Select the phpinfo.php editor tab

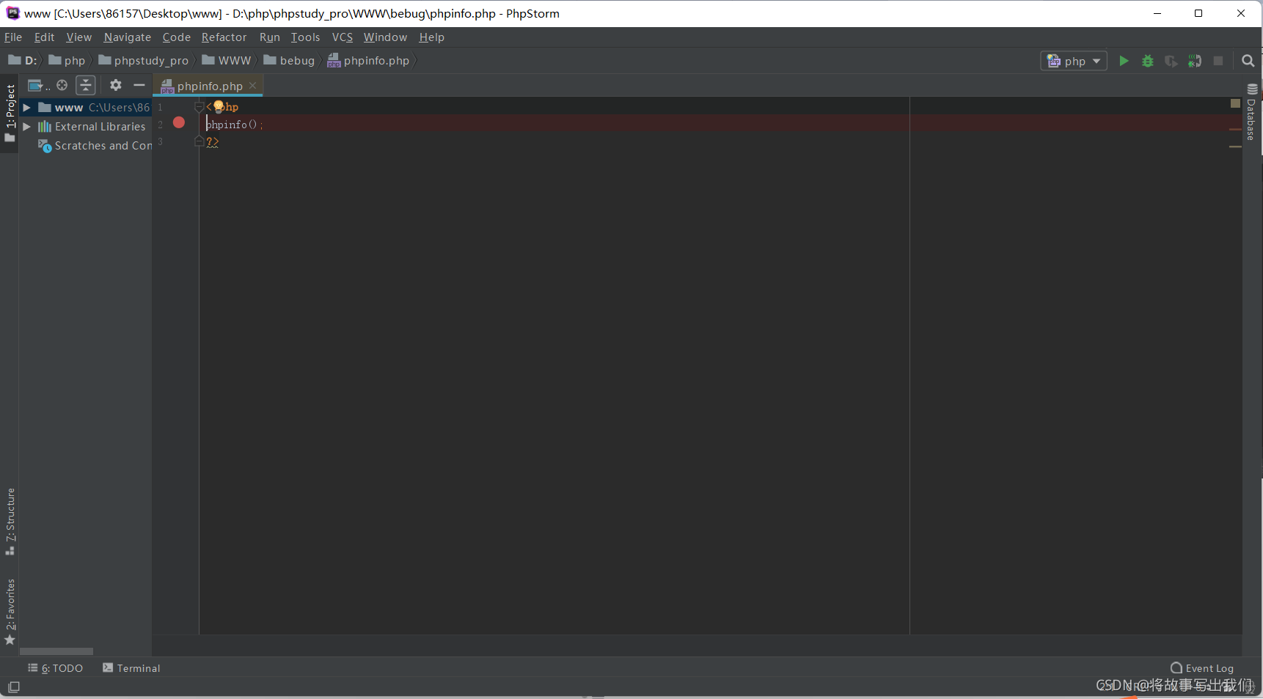[x=208, y=86]
